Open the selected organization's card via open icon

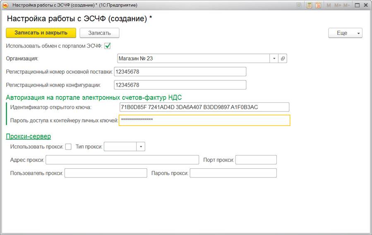pyautogui.click(x=283, y=58)
